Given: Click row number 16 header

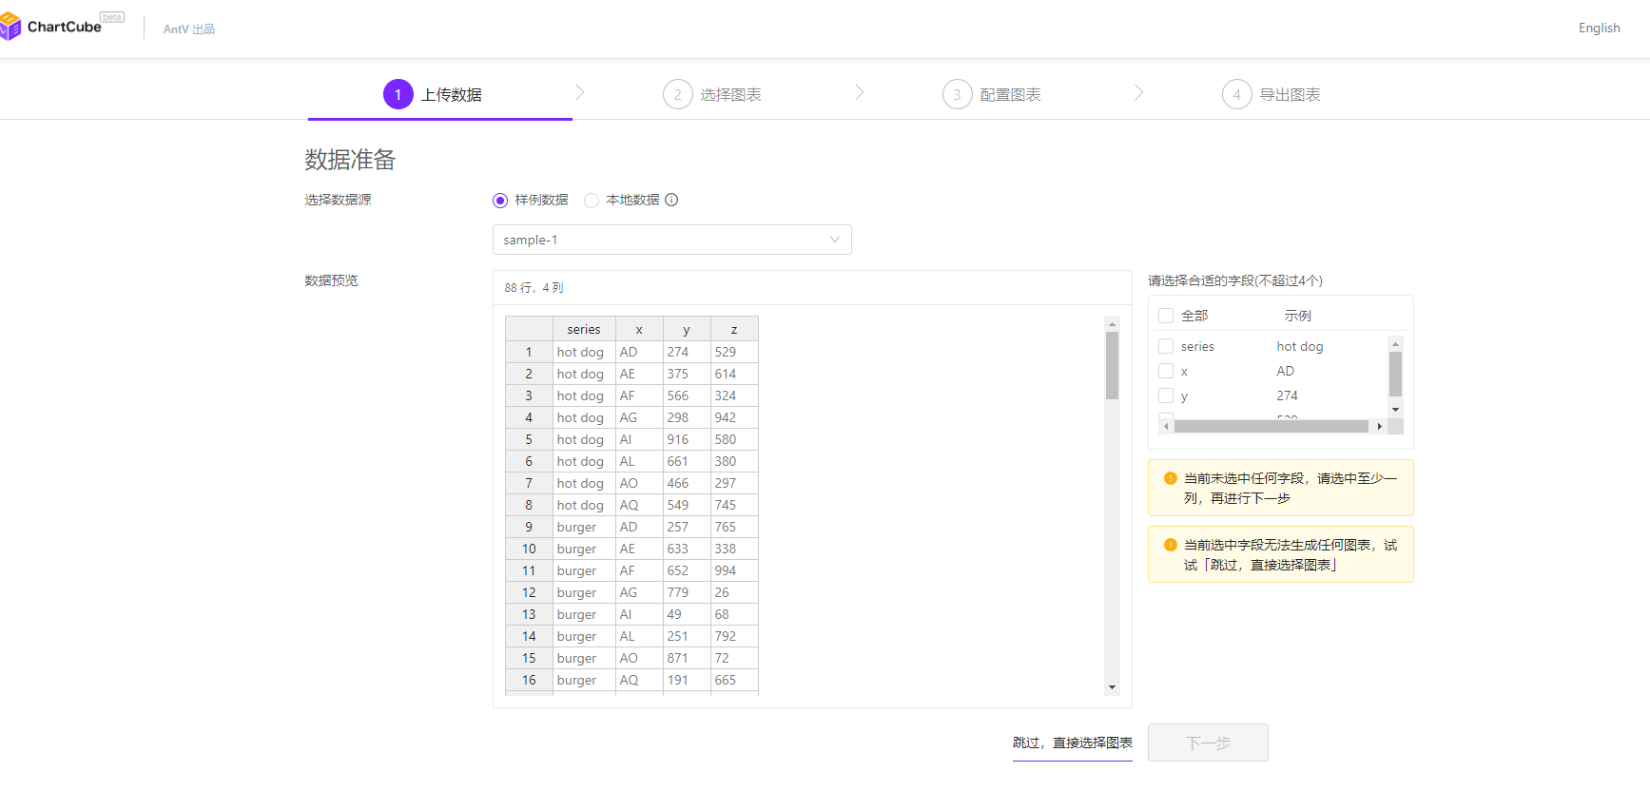Looking at the screenshot, I should tap(529, 680).
